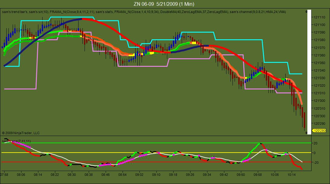Click the 09:18 time axis label
Image resolution: width=330 pixels, height=184 pixels.
tap(173, 175)
